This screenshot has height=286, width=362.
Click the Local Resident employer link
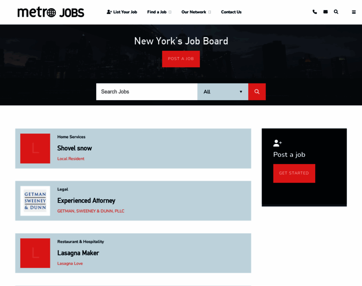click(70, 159)
